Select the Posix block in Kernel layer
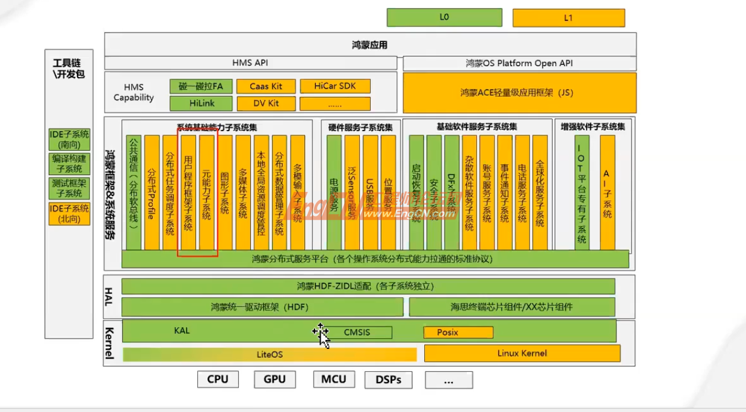 (458, 332)
